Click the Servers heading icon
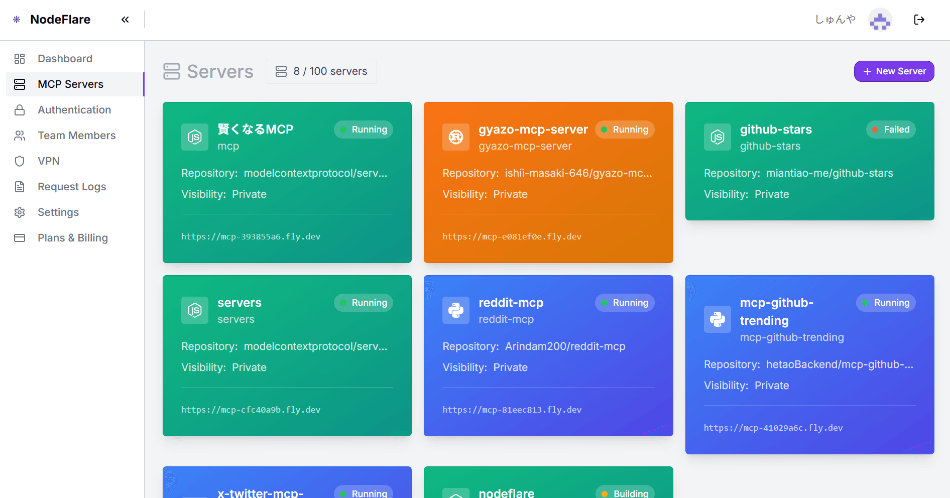The image size is (950, 498). [x=172, y=71]
